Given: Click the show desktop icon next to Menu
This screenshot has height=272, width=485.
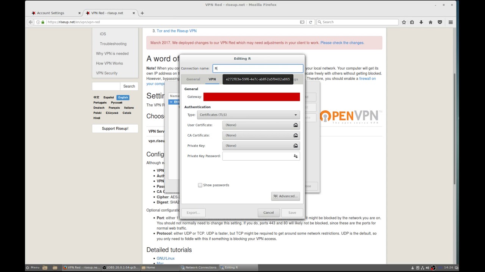Looking at the screenshot, I should pos(45,267).
